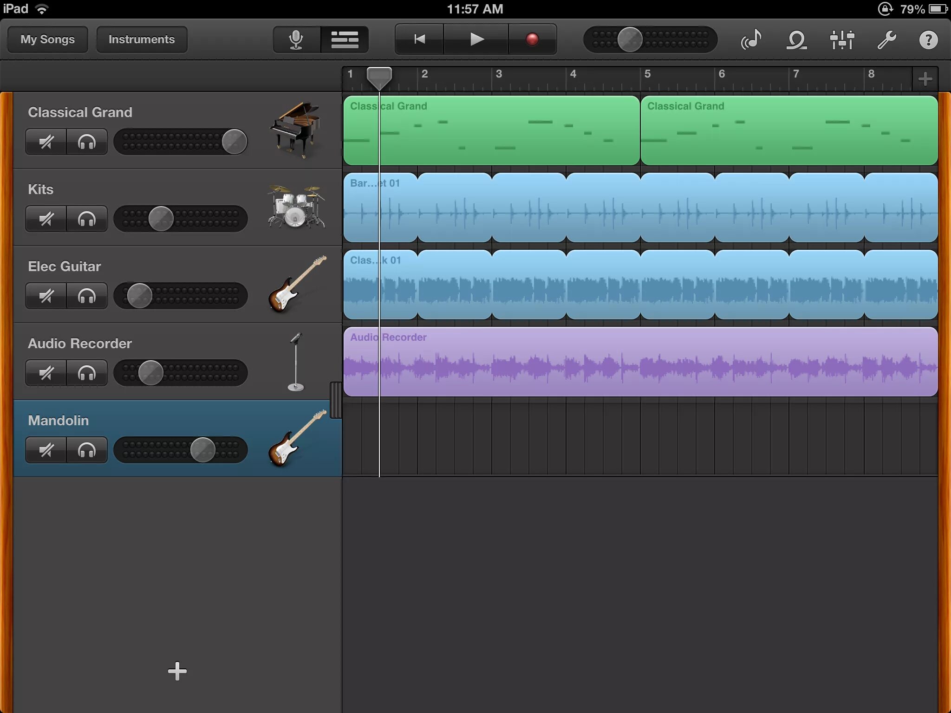
Task: Open the Loop Browser icon
Action: (x=797, y=40)
